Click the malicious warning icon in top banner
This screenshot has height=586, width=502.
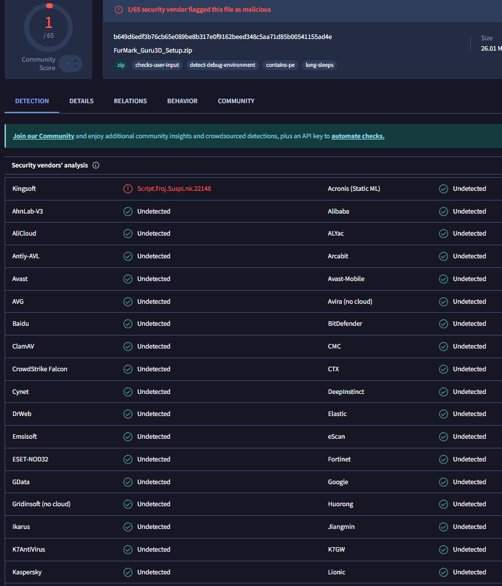[119, 10]
